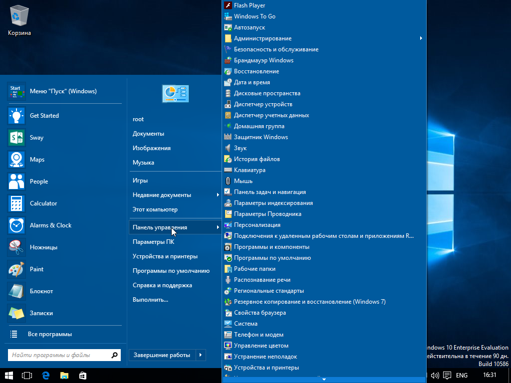The width and height of the screenshot is (511, 383).
Task: Open arrow next to Завершение работы
Action: pyautogui.click(x=201, y=355)
